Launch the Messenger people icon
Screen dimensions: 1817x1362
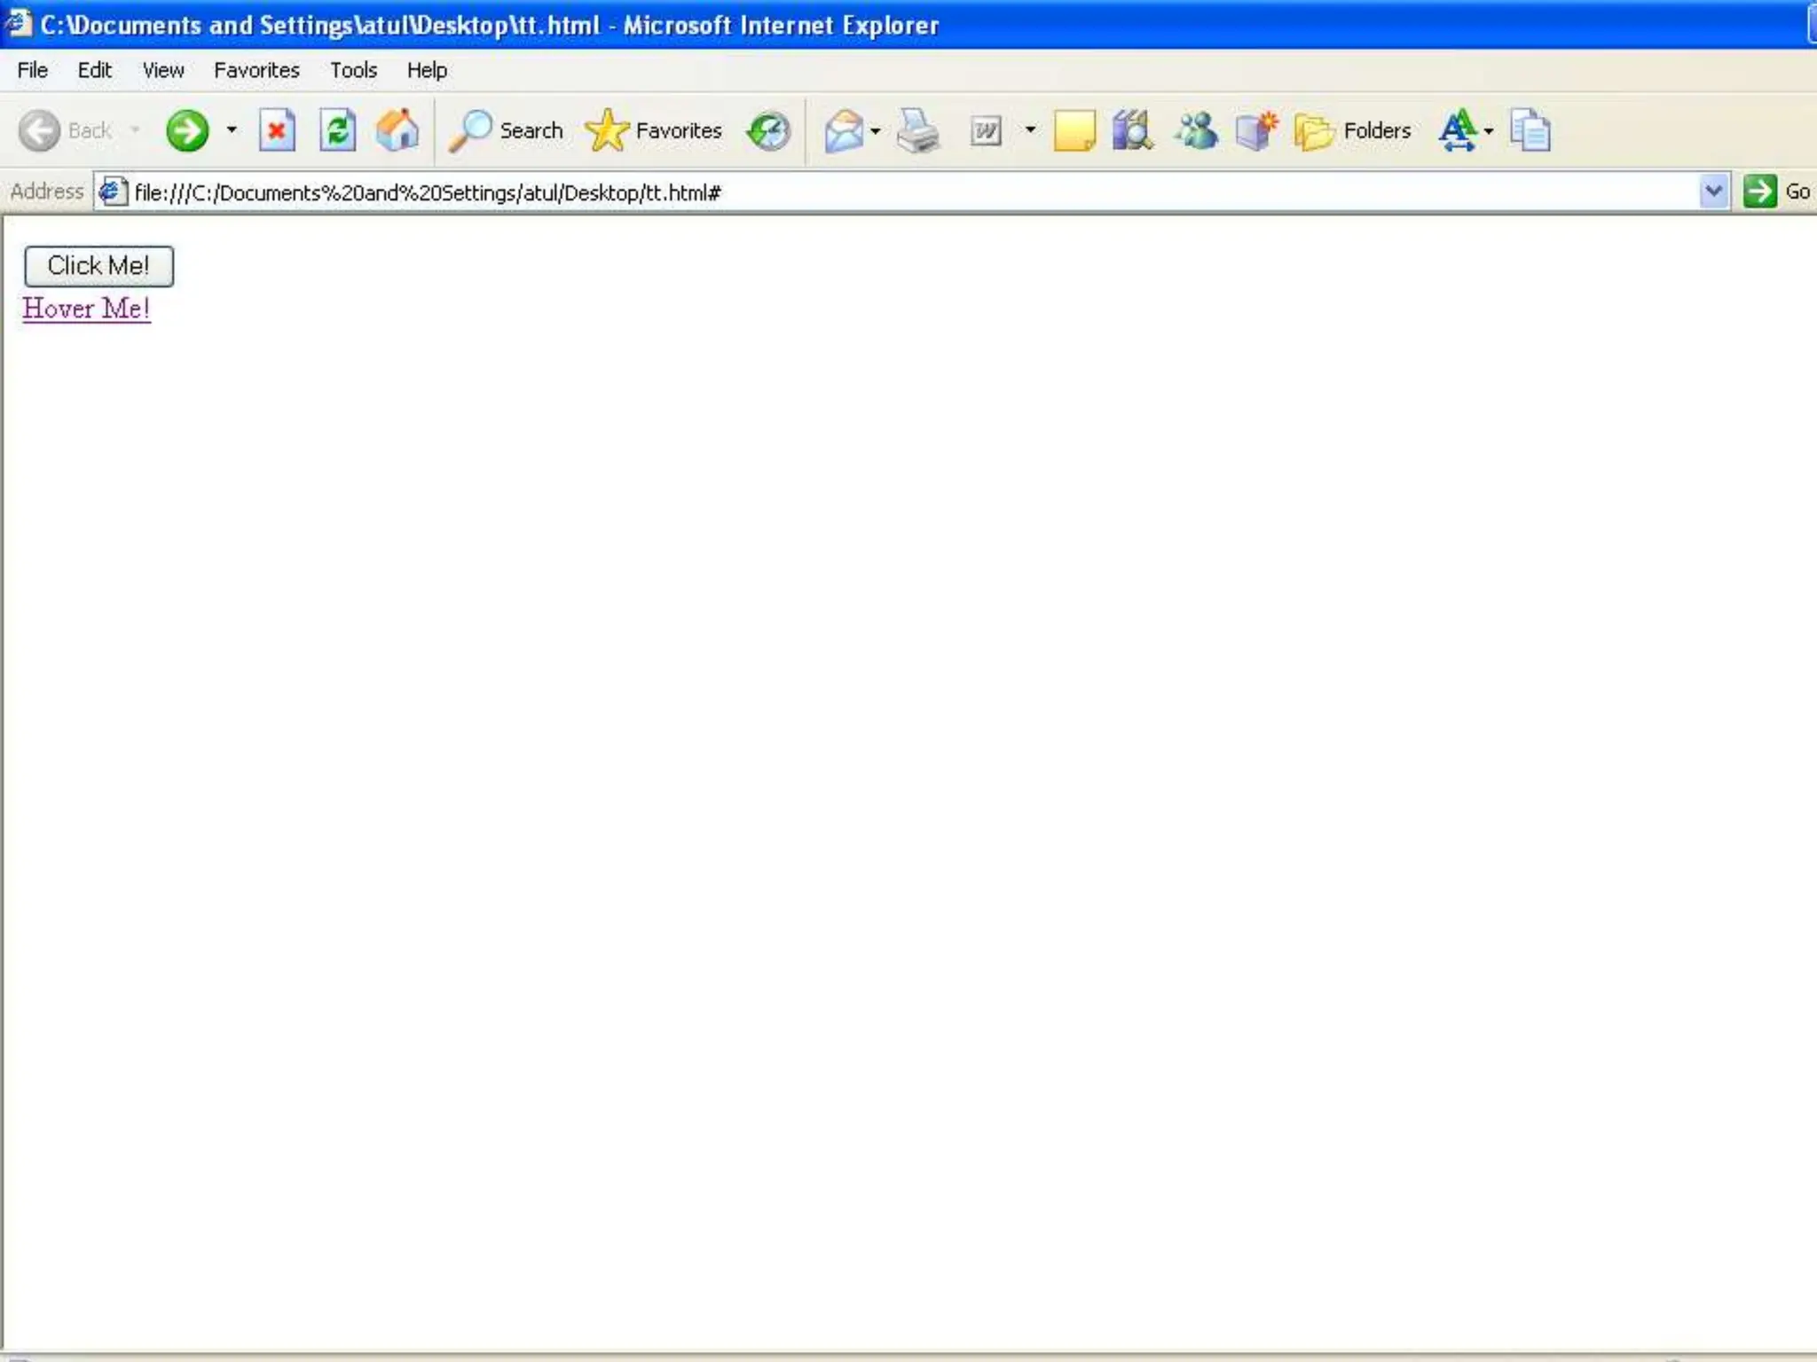(x=1195, y=131)
